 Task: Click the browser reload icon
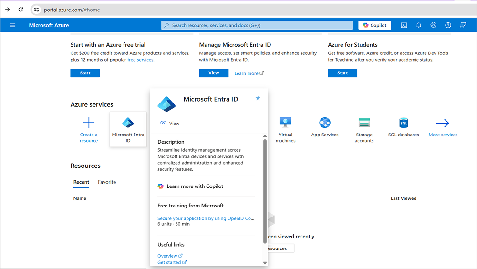(21, 10)
